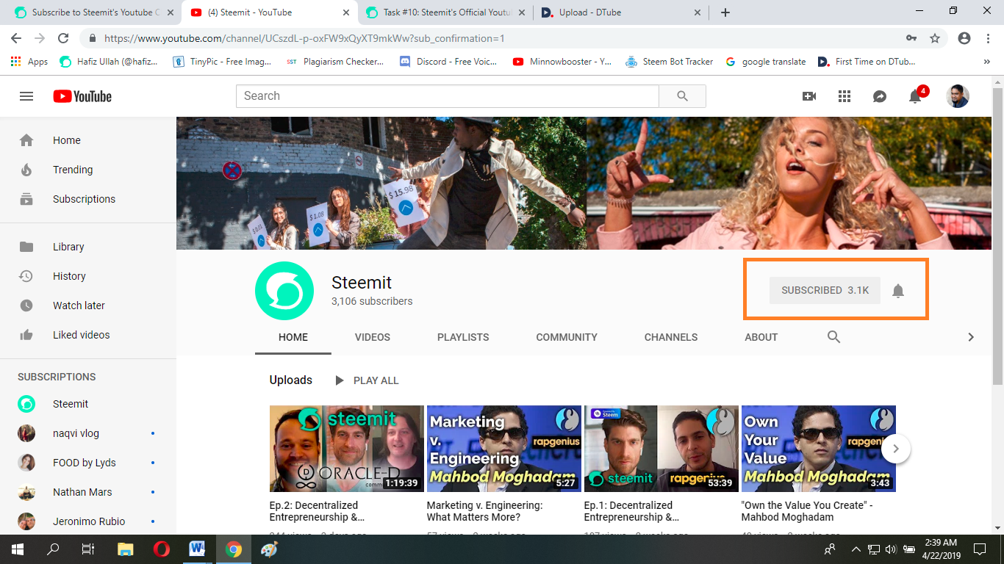Screen dimensions: 1004x564
Task: Open Watch later in the sidebar
Action: click(x=88, y=305)
